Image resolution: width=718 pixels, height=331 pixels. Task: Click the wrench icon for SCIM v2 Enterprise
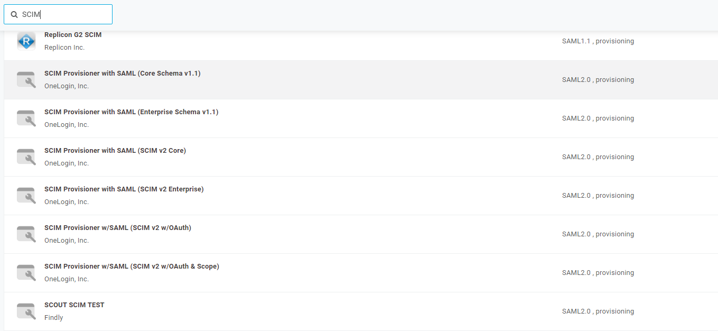coord(26,195)
